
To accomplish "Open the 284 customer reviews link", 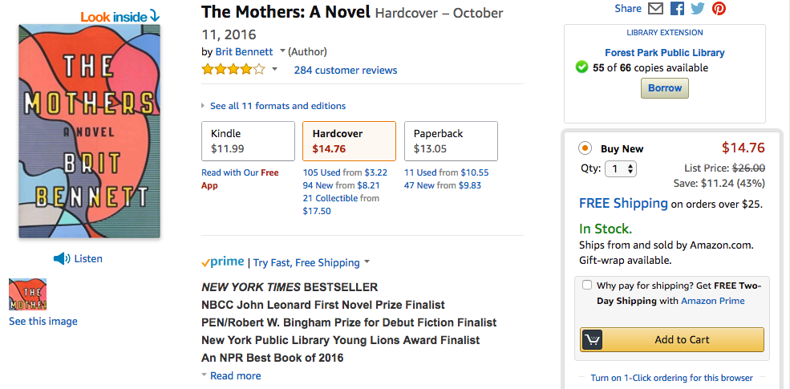I will (x=345, y=70).
